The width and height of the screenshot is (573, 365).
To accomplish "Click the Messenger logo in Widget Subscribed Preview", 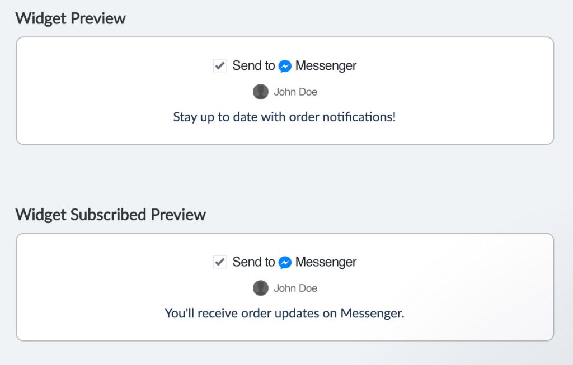I will (285, 263).
